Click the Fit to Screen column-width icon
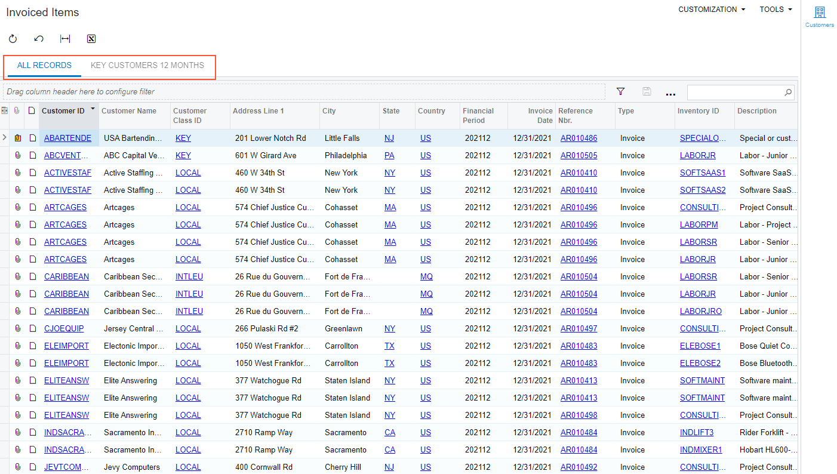 (65, 39)
